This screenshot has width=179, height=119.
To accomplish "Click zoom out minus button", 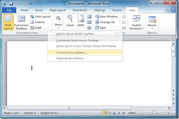I will (x=139, y=113).
